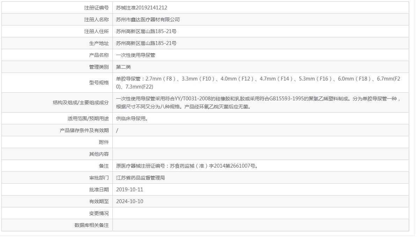Image resolution: width=419 pixels, height=238 pixels.
Task: Click the expiry date 2024-10-10
Action: 130,201
